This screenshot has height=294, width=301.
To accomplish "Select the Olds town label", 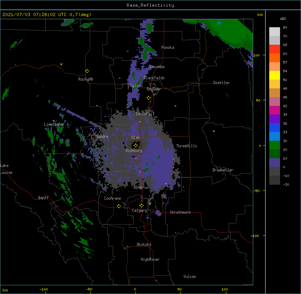I will (x=135, y=138).
